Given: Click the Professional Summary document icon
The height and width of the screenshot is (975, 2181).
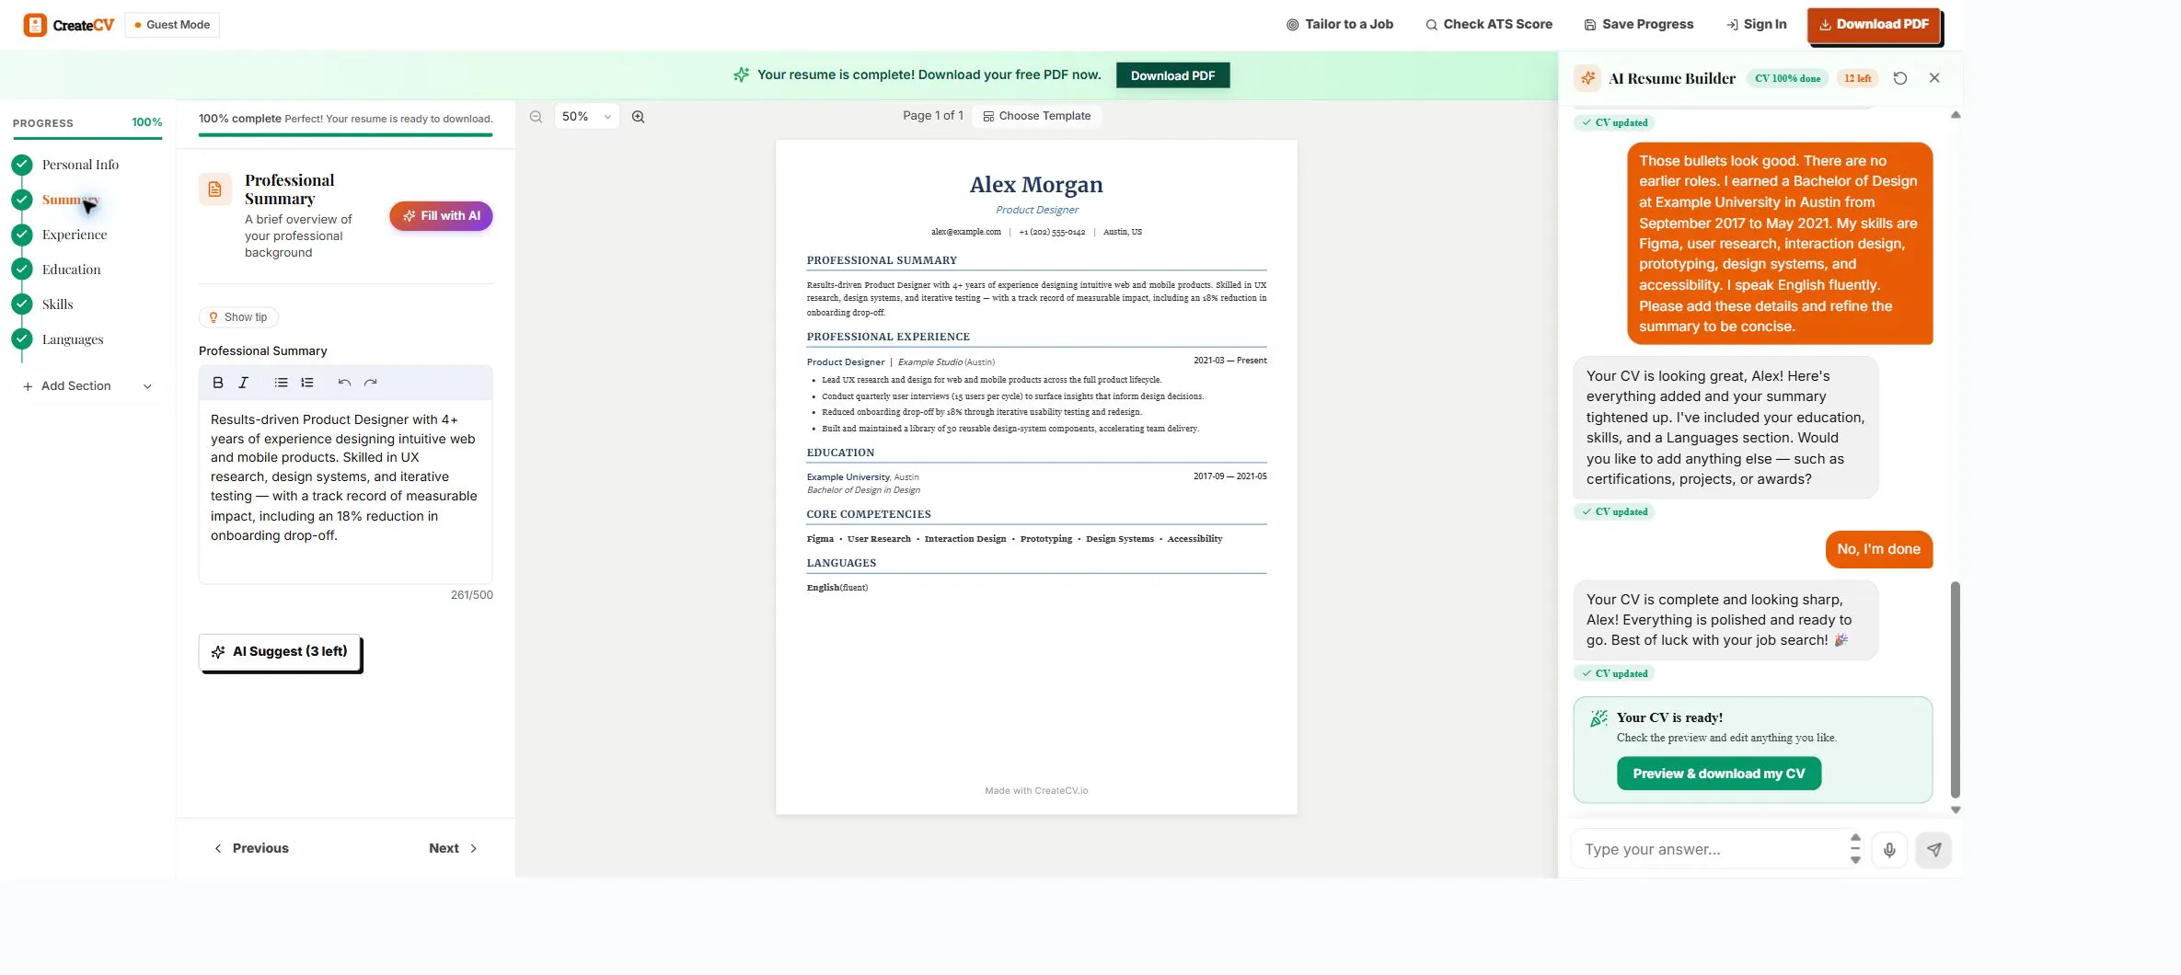Looking at the screenshot, I should click(x=215, y=189).
